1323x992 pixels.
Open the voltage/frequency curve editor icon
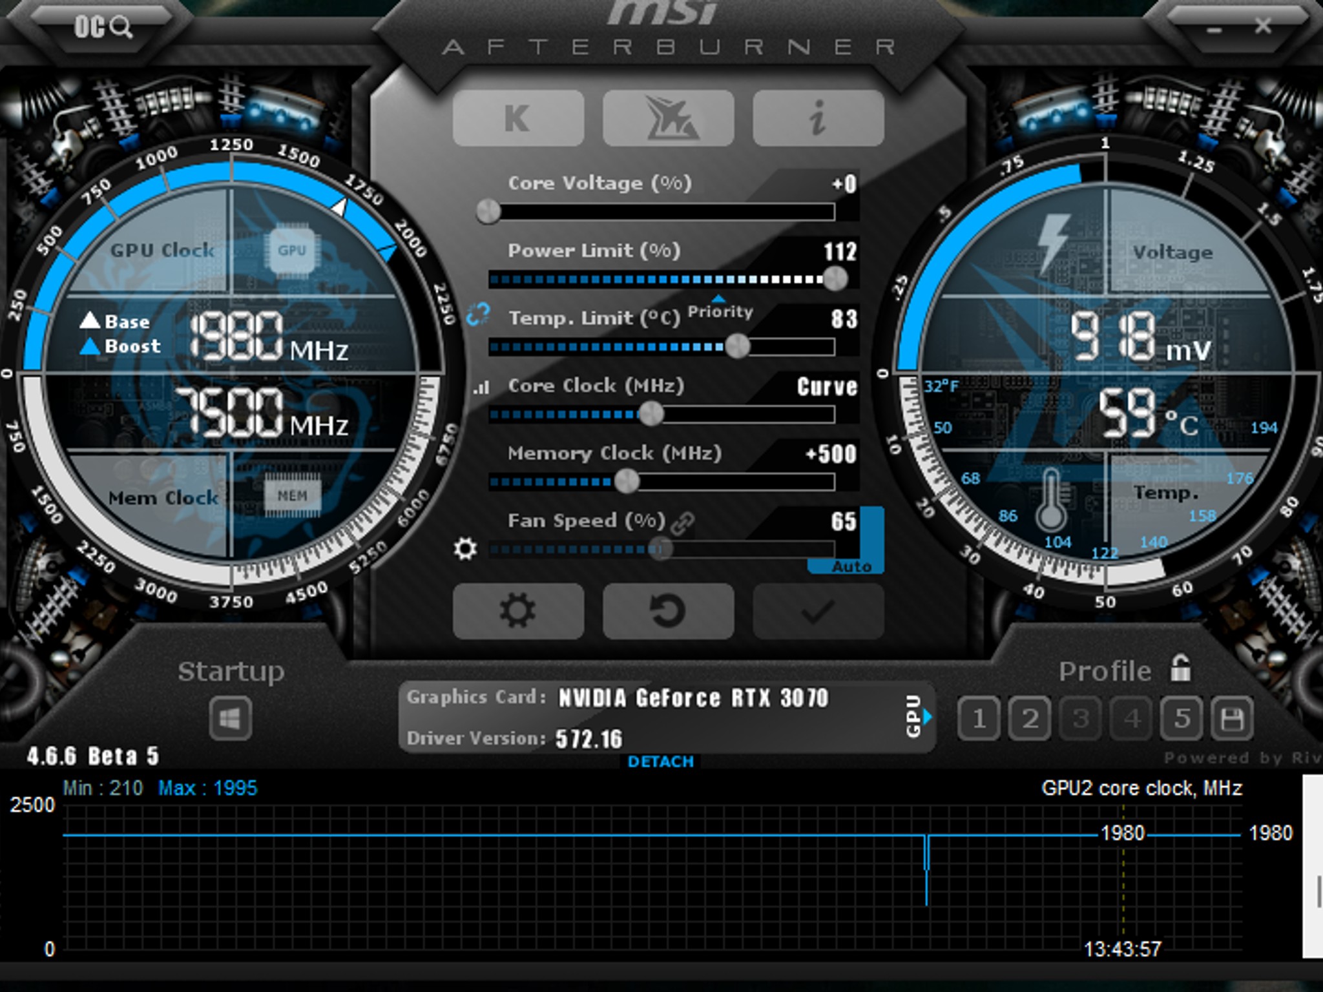tap(481, 387)
